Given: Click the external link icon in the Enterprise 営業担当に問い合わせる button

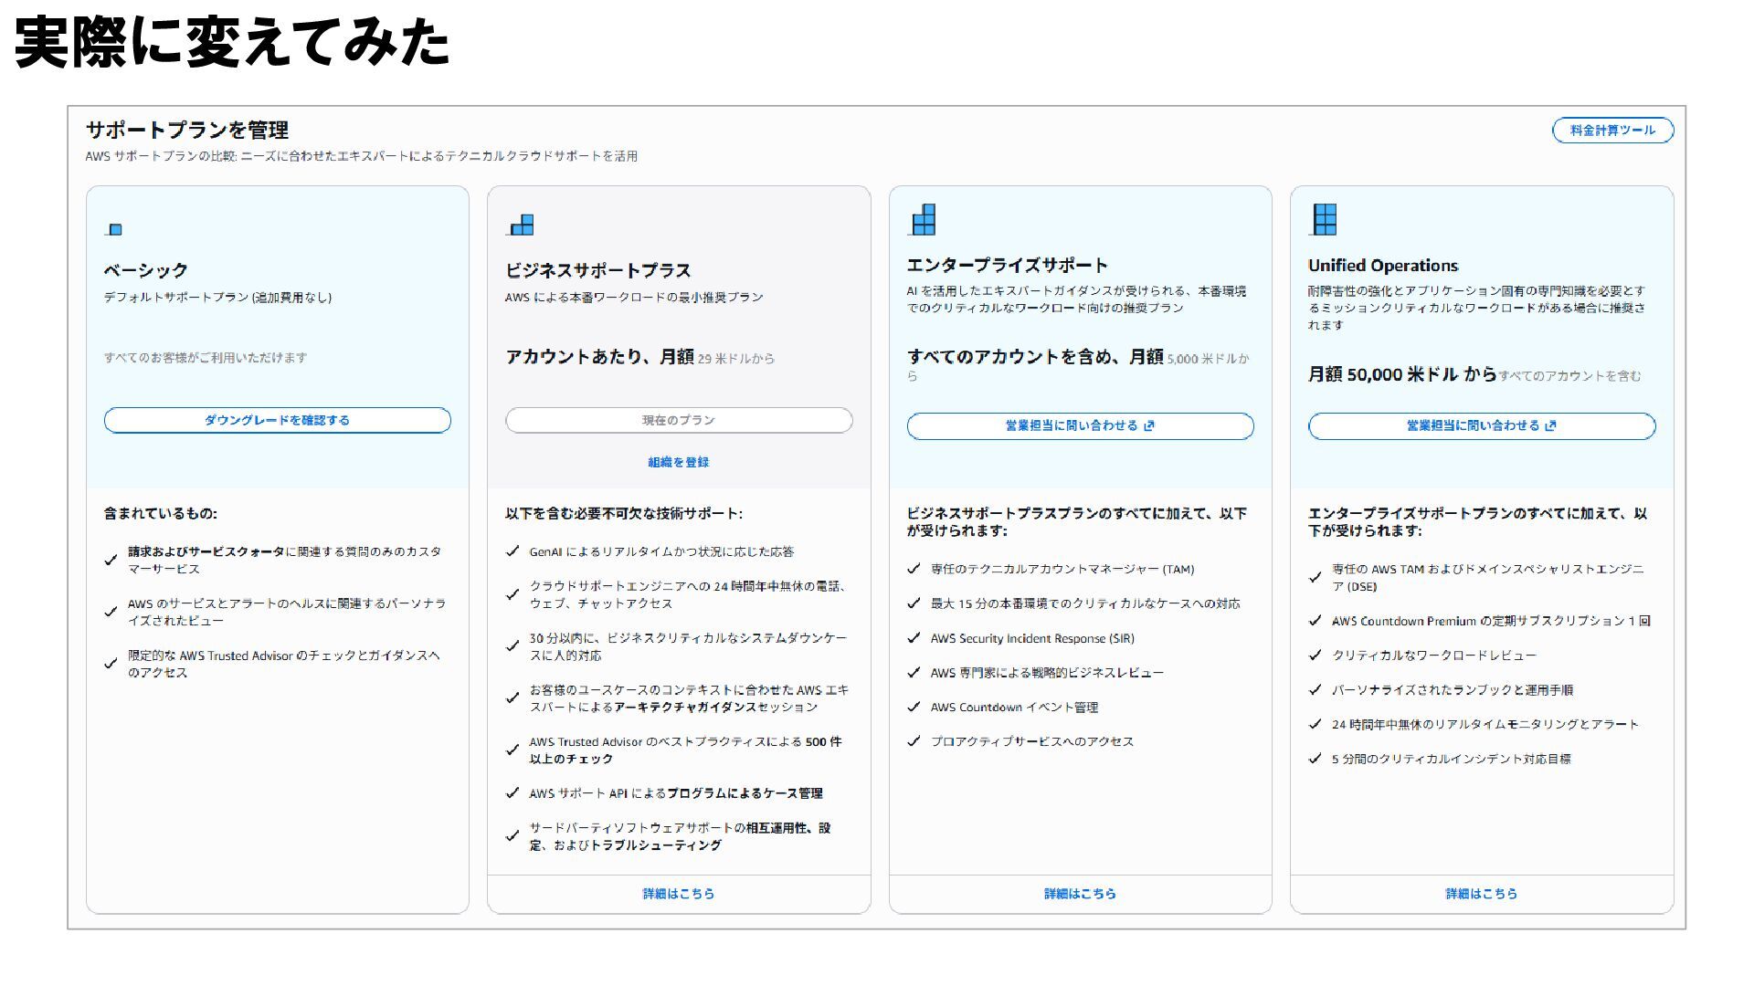Looking at the screenshot, I should [1149, 426].
